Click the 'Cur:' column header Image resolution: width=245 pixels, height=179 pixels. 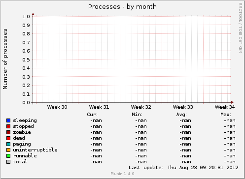[x=92, y=115]
